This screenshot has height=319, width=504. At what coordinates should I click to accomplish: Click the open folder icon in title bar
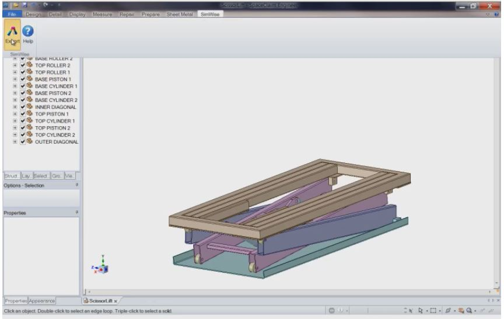click(17, 5)
